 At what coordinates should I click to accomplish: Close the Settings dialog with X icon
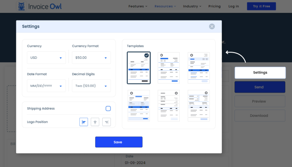212,26
